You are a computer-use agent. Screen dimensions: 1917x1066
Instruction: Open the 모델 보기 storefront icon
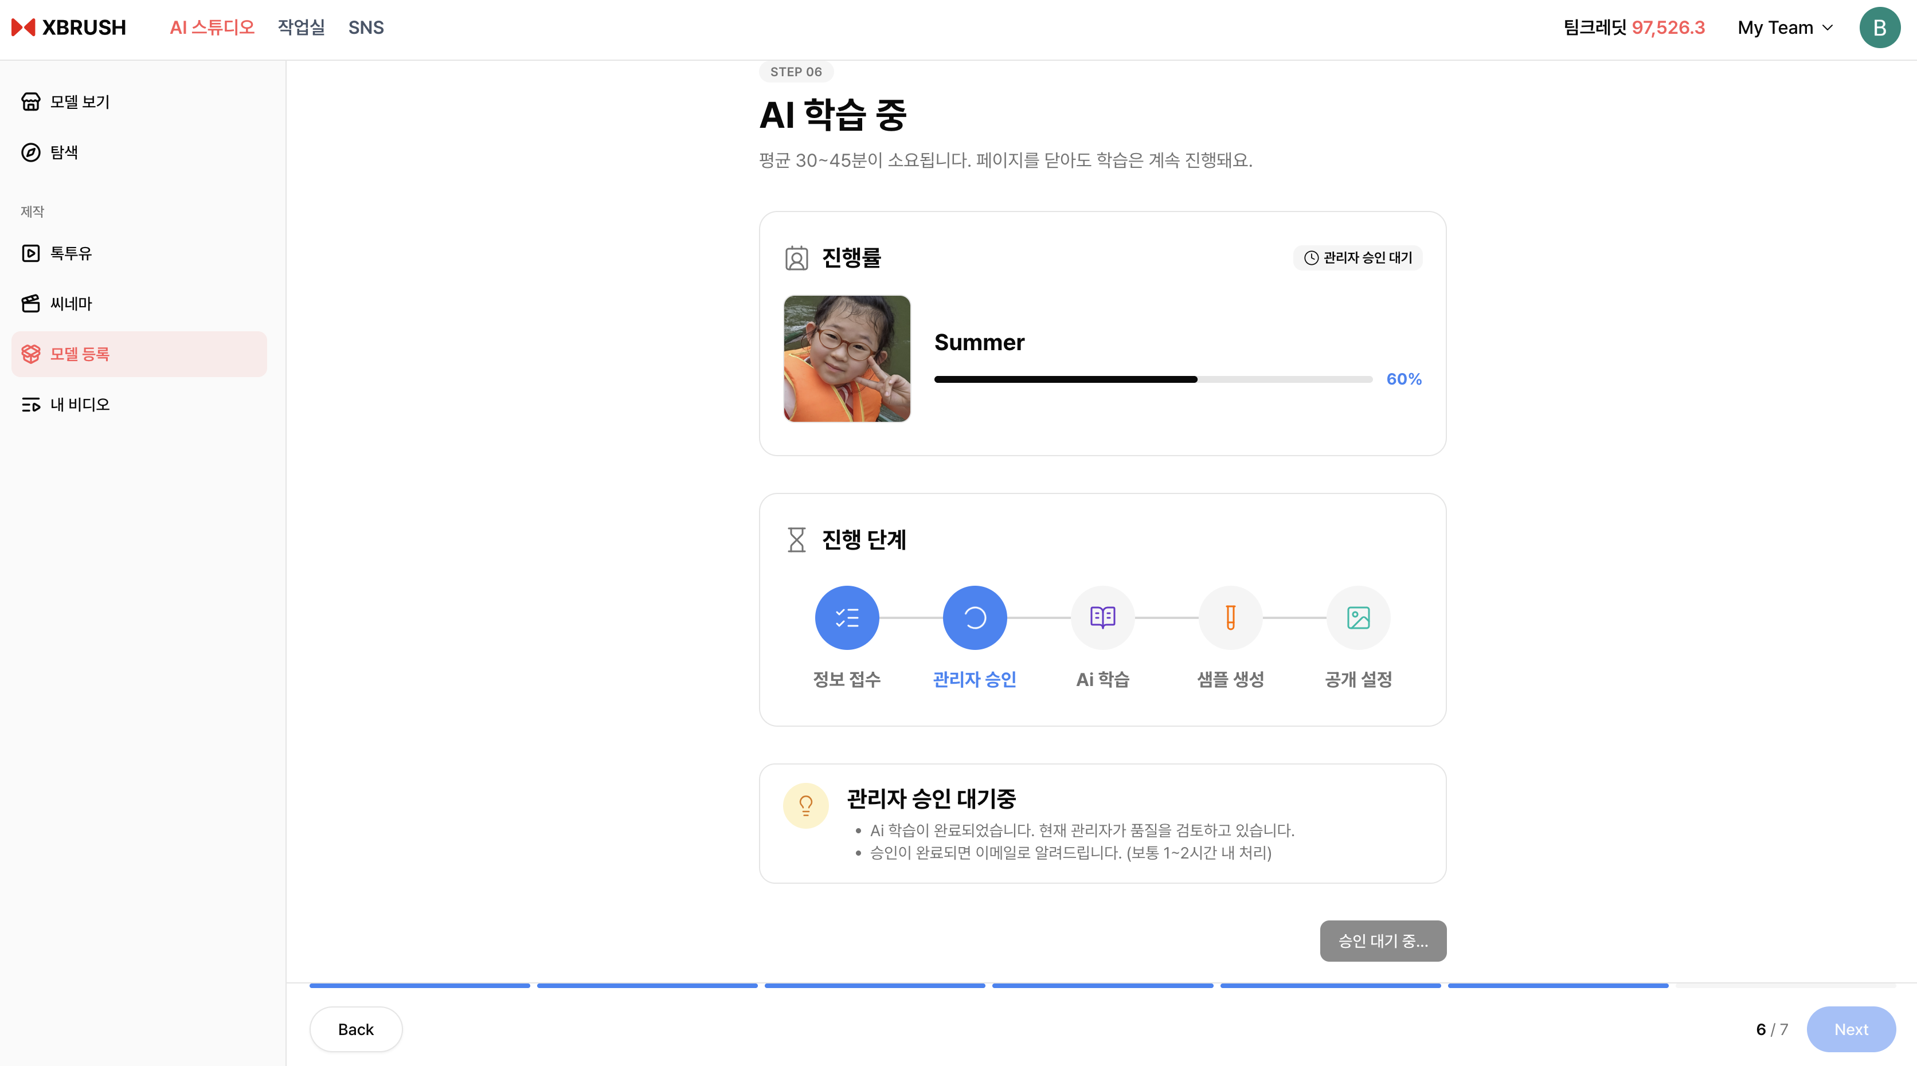tap(30, 101)
